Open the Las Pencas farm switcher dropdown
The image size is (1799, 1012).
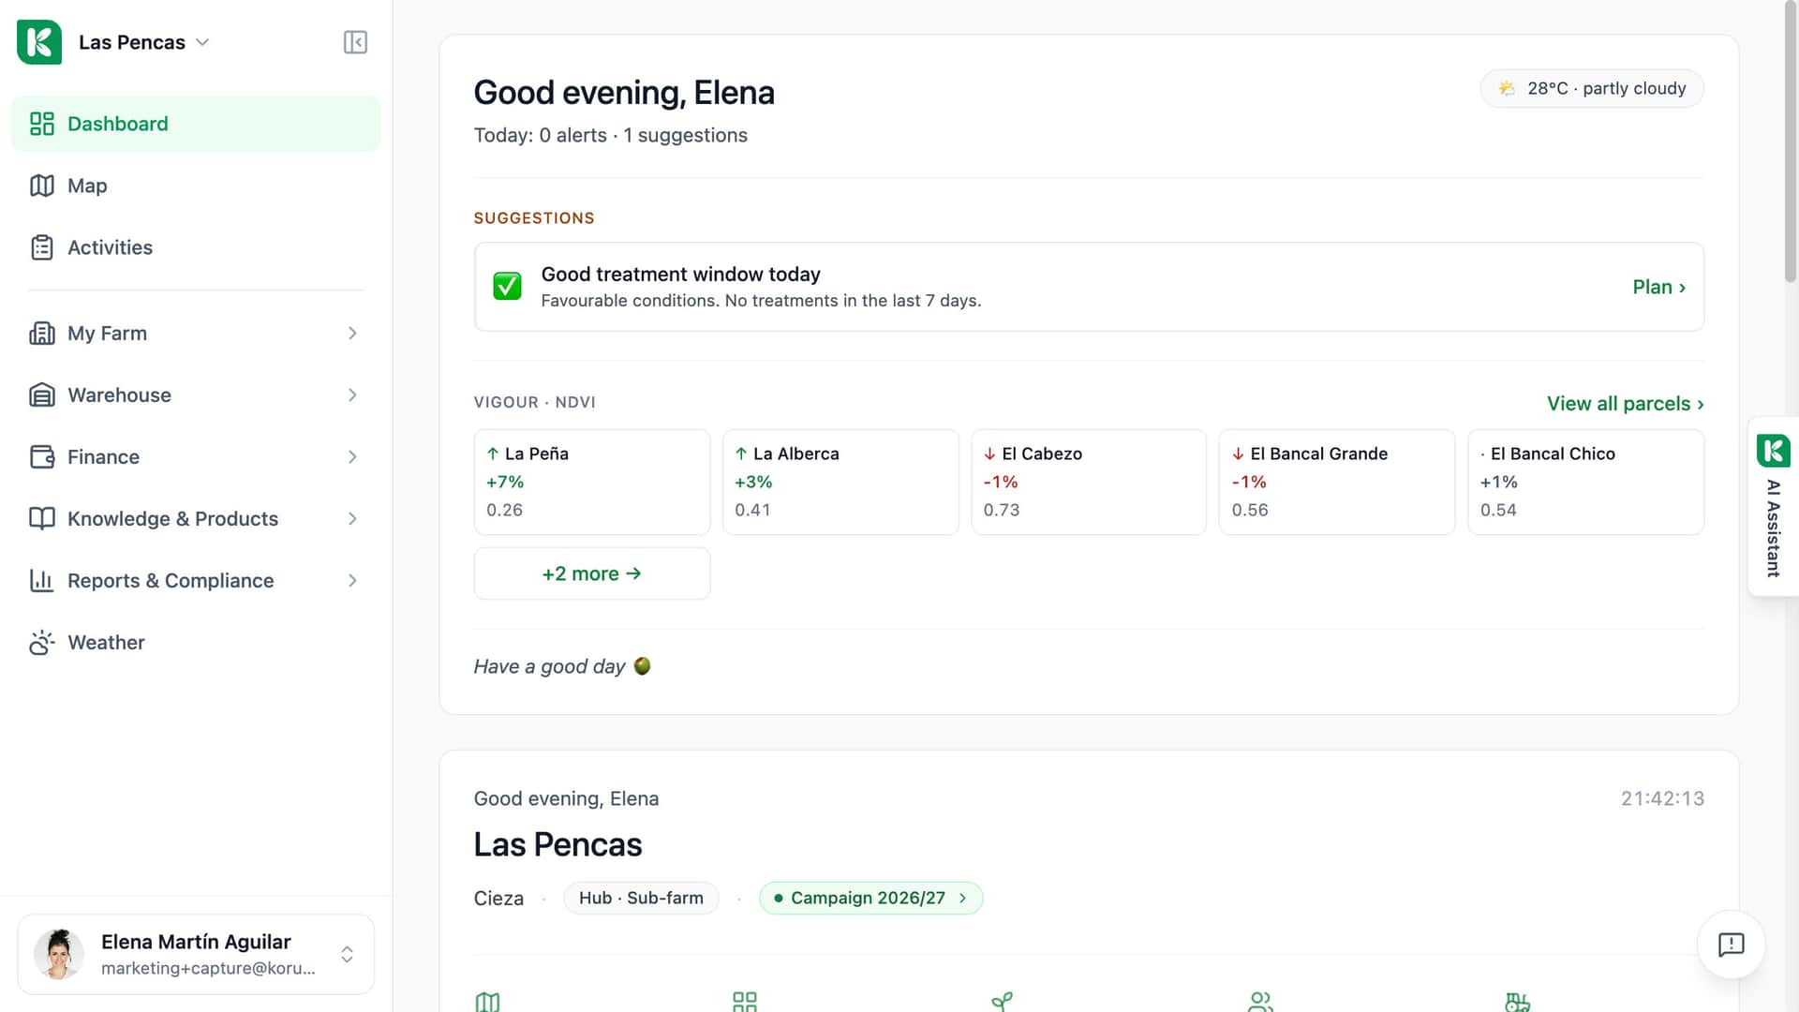click(x=143, y=42)
